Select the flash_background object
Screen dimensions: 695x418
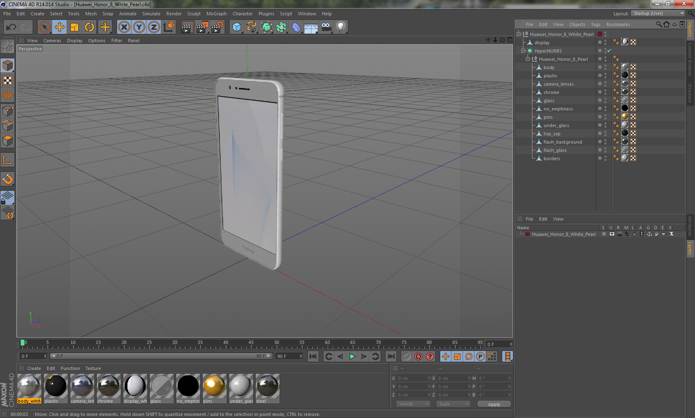(563, 142)
